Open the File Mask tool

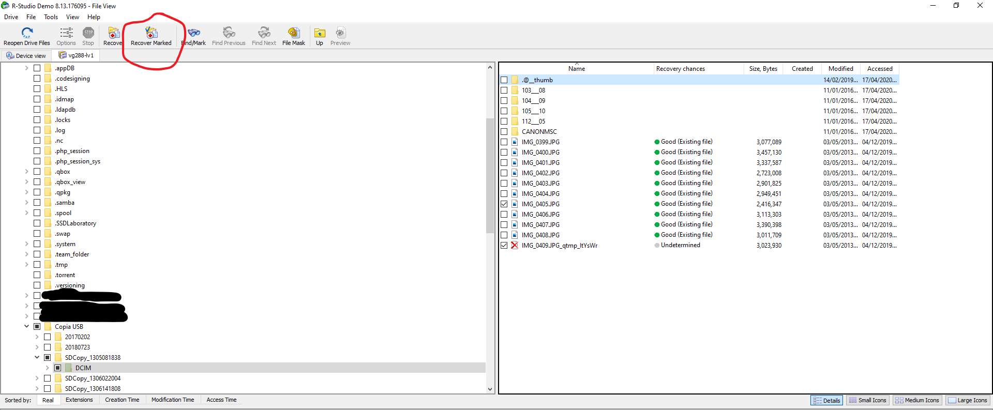[293, 33]
